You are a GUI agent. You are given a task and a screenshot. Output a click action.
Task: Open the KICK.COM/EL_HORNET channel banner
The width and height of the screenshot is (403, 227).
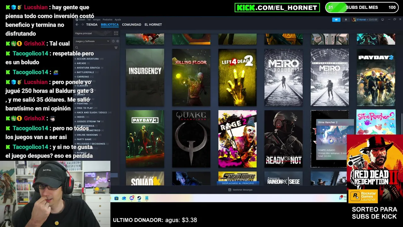277,8
